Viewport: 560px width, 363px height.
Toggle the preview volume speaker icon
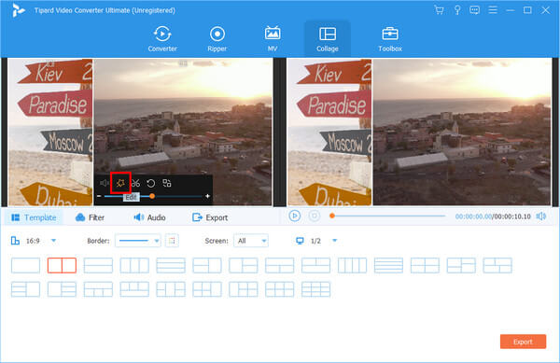pyautogui.click(x=541, y=216)
